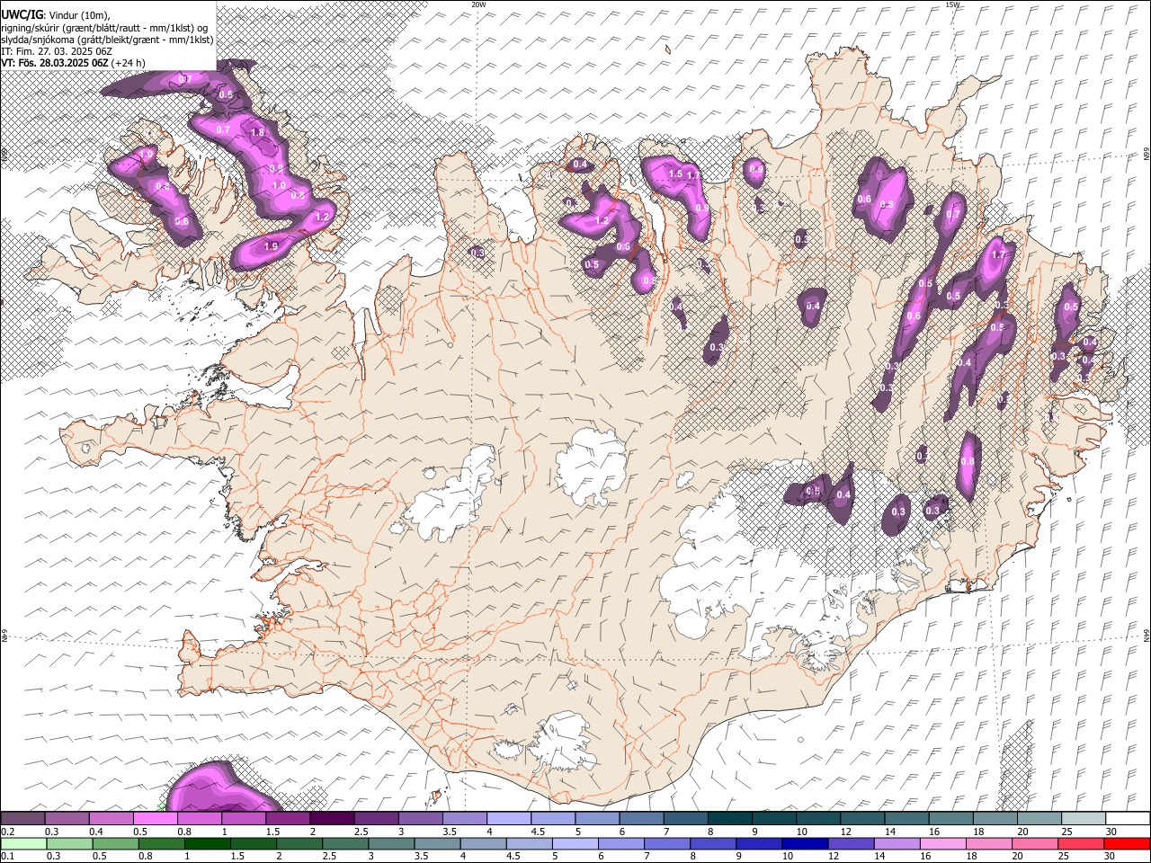Select the dark mauve 0.2 snow legend swatch

point(22,818)
